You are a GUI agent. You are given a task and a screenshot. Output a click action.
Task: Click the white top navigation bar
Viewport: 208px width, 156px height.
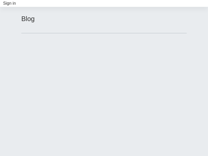112,3
